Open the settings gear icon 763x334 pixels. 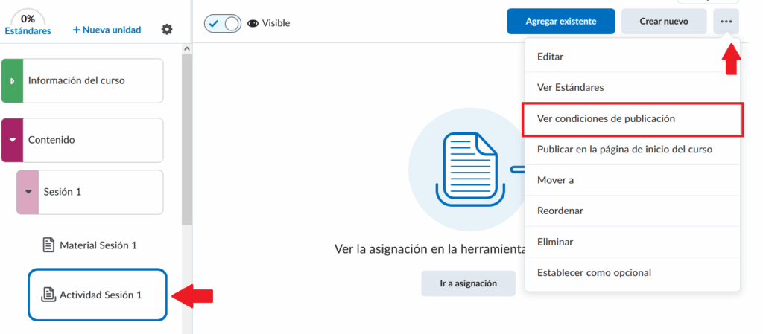coord(167,30)
